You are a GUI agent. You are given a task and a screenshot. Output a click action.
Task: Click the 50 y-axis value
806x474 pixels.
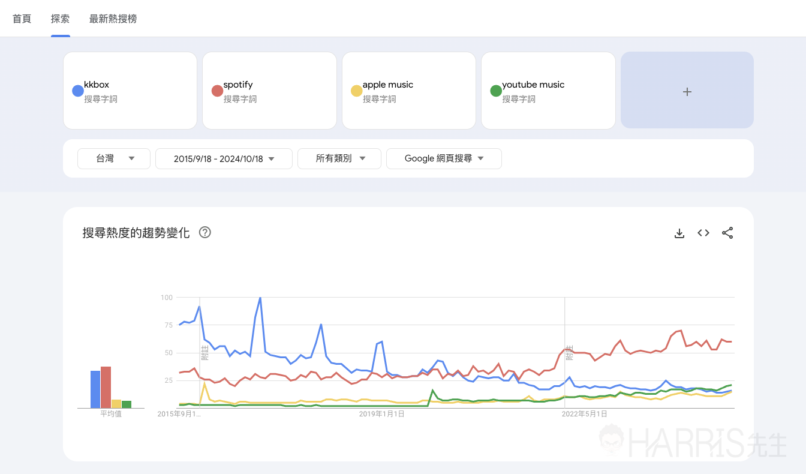pos(169,353)
